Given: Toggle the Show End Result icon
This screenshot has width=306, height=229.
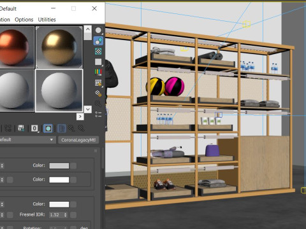Looking at the screenshot, I should coord(62,128).
